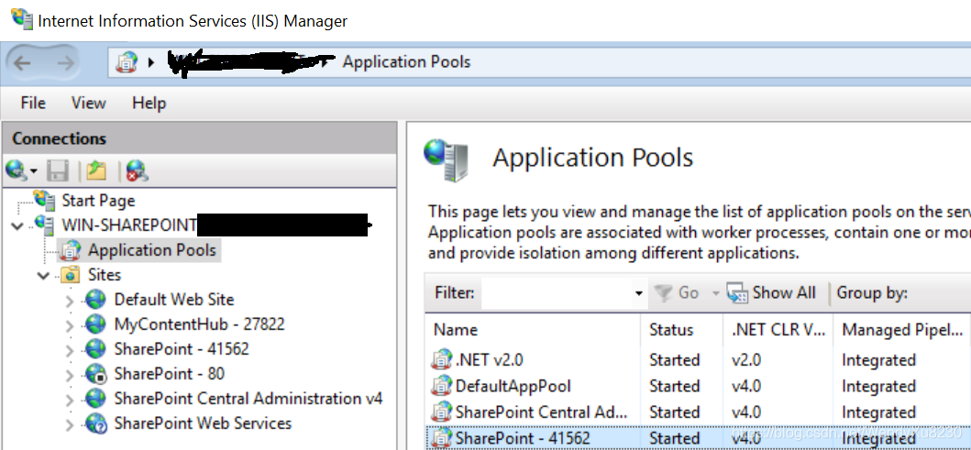Select SharePoint - 41562 in Sites tree

click(x=182, y=349)
